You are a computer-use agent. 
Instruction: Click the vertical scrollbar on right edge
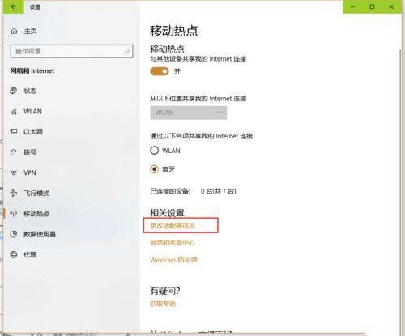click(x=399, y=189)
